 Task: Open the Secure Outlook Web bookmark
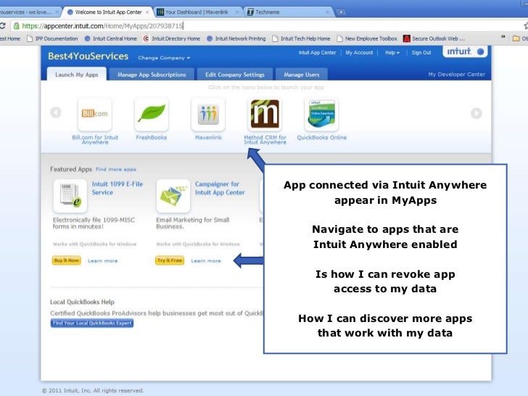434,38
